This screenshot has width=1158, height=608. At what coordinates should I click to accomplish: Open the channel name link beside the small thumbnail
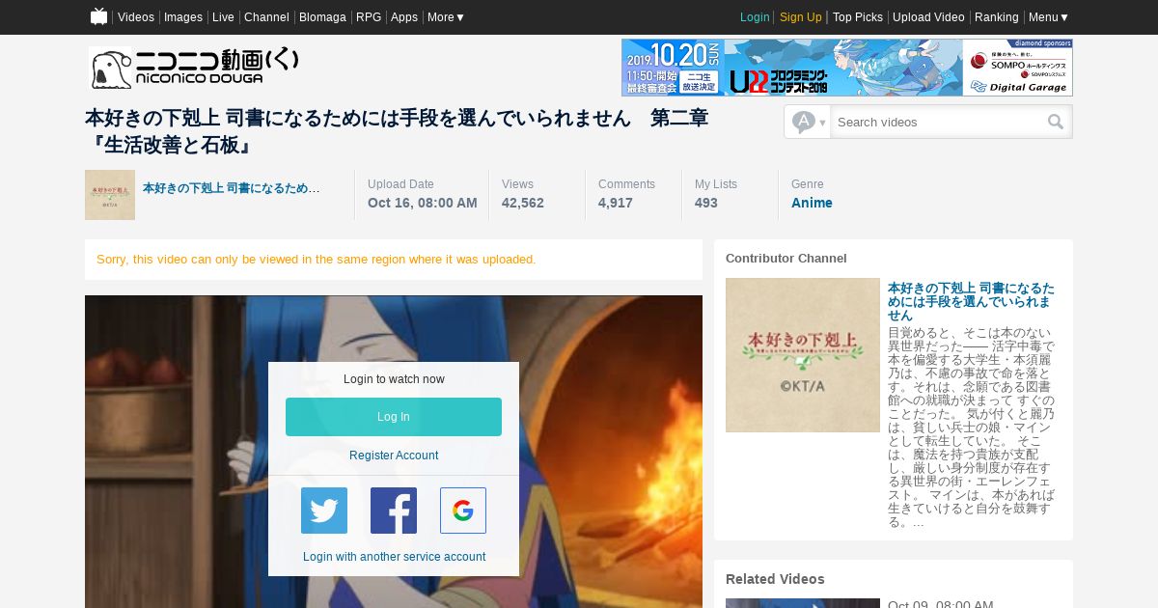232,188
